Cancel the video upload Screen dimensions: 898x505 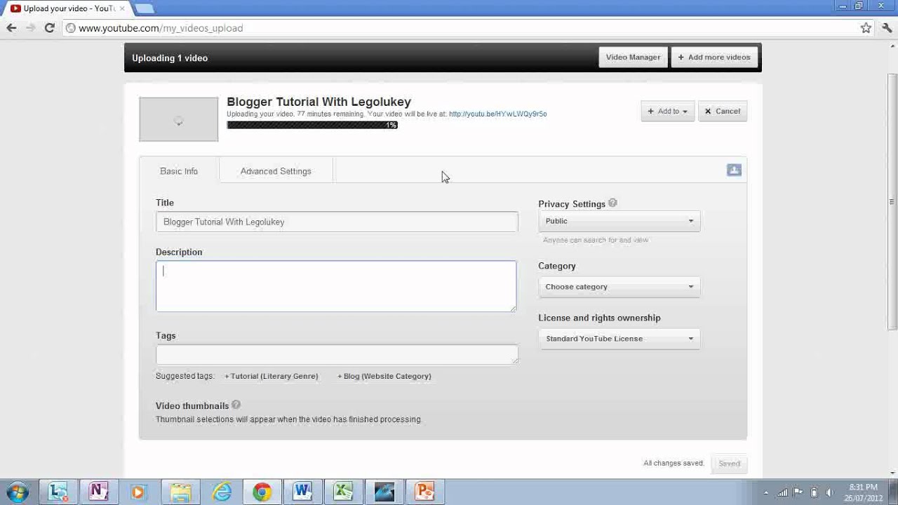tap(723, 111)
